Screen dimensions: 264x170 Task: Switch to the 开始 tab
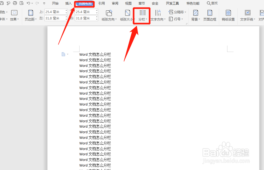(55, 3)
